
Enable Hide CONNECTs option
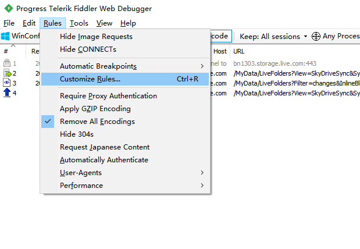click(125, 49)
